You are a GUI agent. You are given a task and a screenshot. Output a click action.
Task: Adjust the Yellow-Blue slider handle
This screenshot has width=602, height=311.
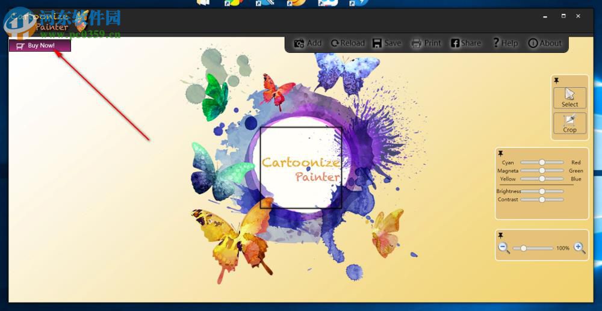pos(542,179)
